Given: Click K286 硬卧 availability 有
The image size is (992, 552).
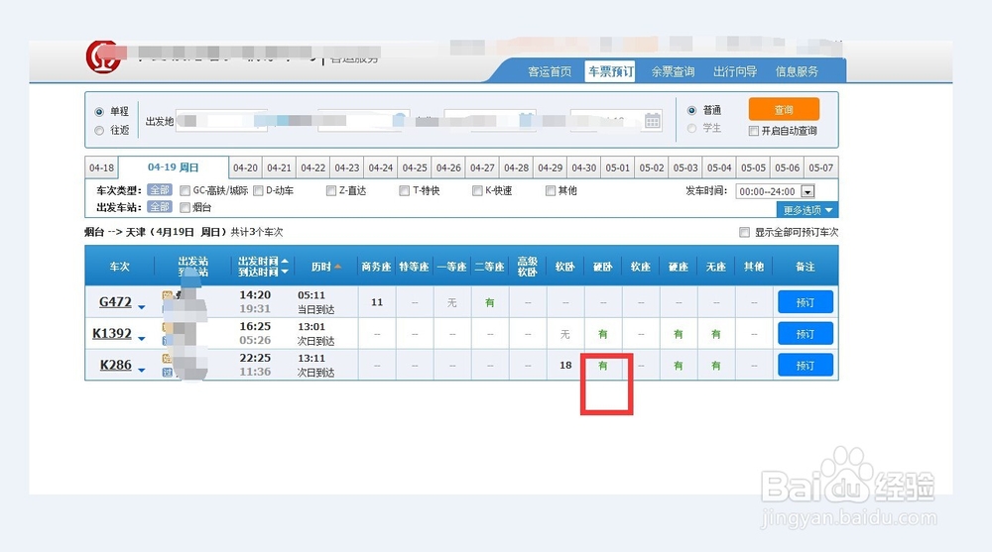Looking at the screenshot, I should click(x=603, y=366).
